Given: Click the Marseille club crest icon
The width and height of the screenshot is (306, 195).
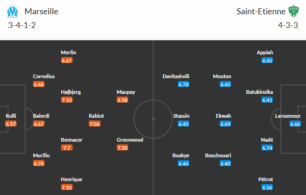Looking at the screenshot, I should [12, 11].
